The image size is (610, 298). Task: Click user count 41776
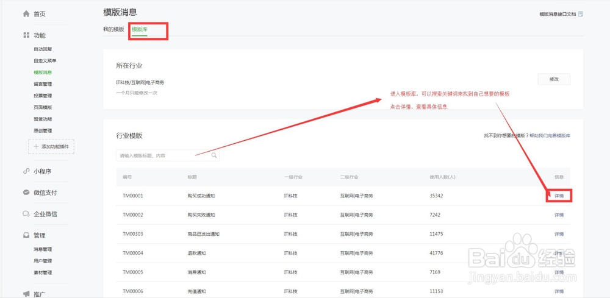click(x=436, y=253)
